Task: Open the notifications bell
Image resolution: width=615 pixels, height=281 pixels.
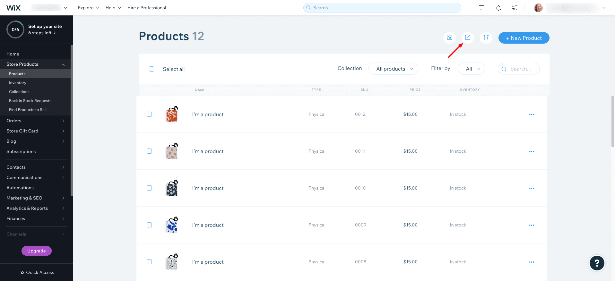Action: click(x=498, y=8)
